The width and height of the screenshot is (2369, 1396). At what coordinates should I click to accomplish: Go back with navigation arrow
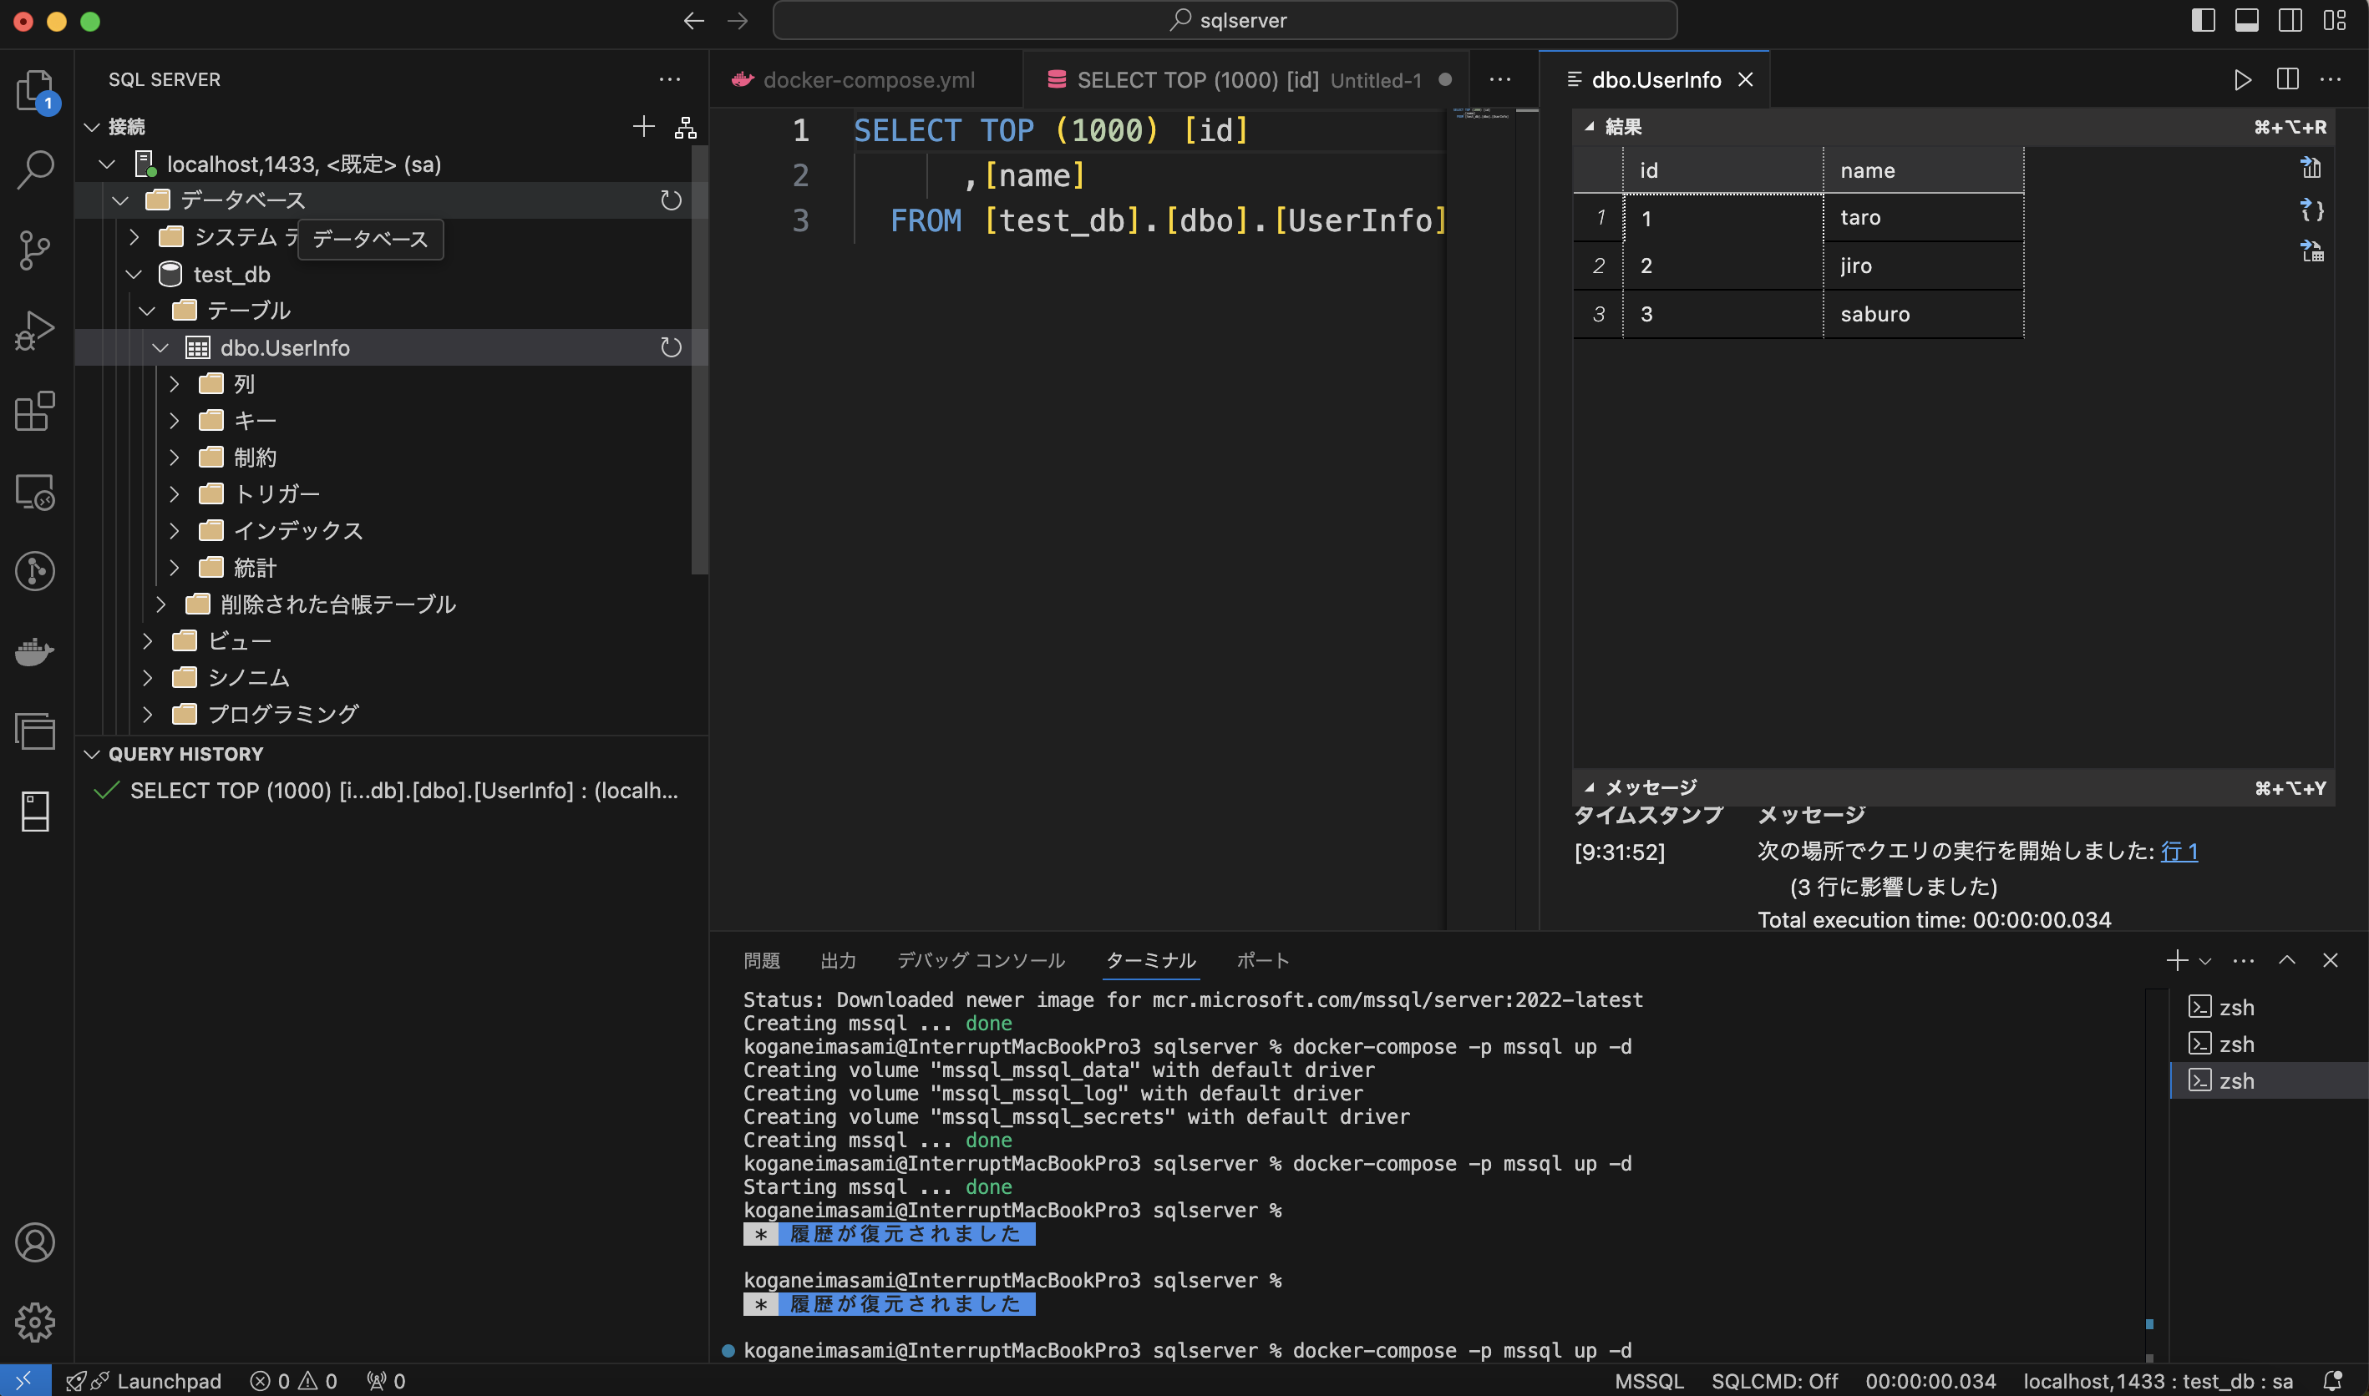[693, 21]
